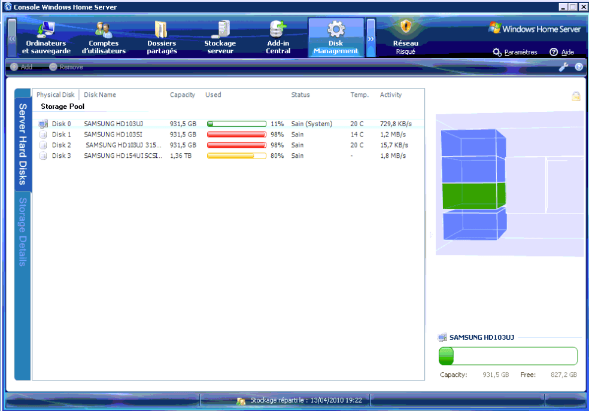
Task: Sort by Activity column header
Action: pyautogui.click(x=391, y=95)
